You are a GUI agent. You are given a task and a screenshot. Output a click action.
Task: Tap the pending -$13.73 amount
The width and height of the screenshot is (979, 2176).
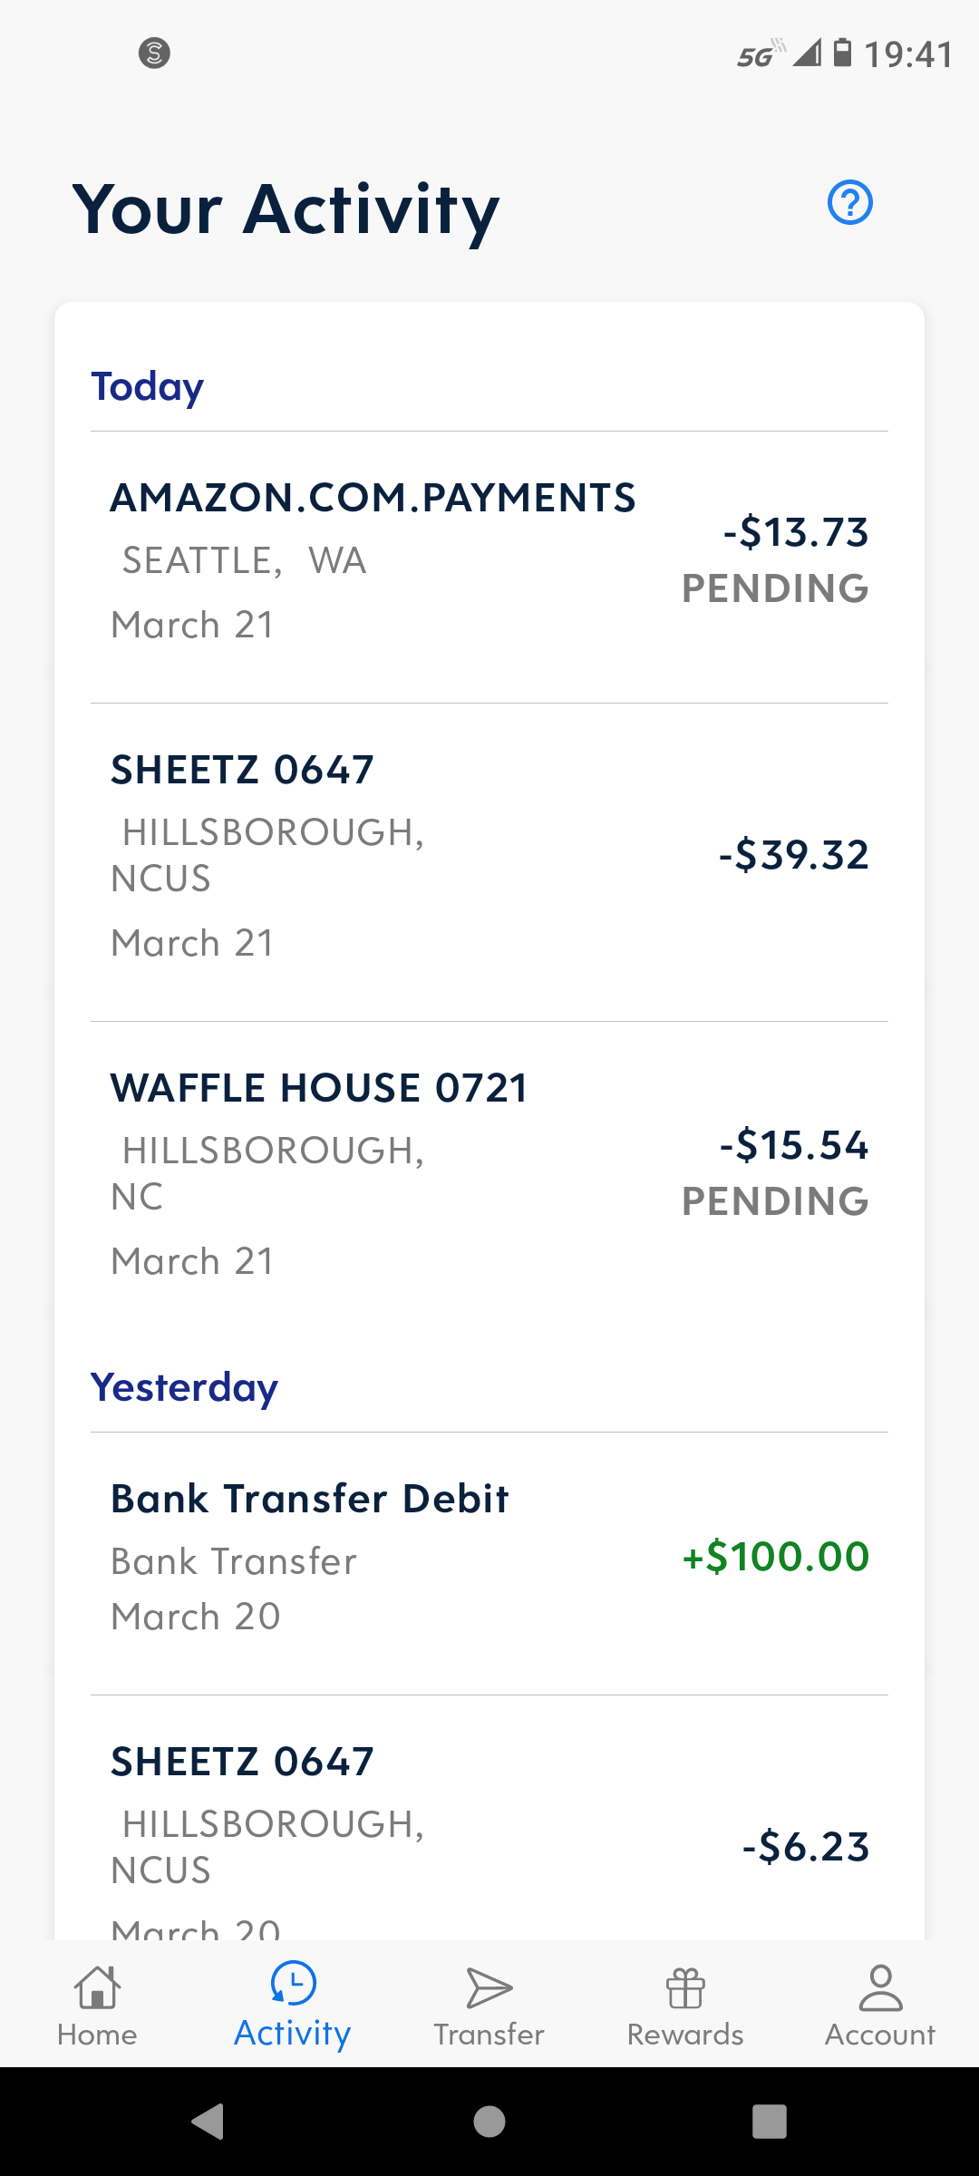795,532
